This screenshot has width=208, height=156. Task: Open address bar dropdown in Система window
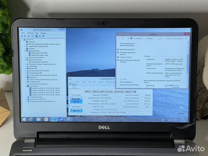[x=159, y=39]
